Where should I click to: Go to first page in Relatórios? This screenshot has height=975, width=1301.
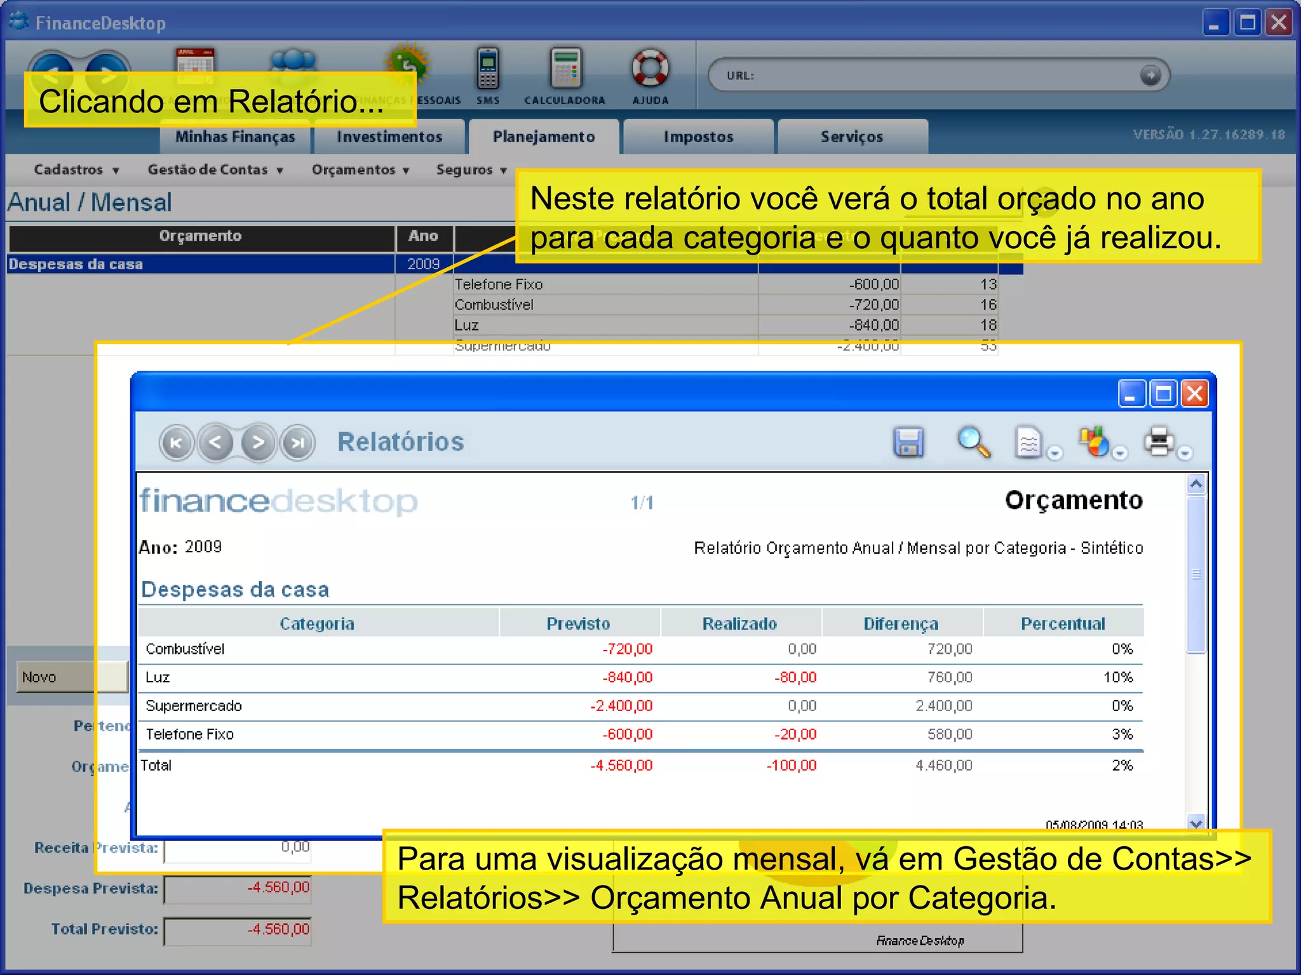tap(176, 442)
